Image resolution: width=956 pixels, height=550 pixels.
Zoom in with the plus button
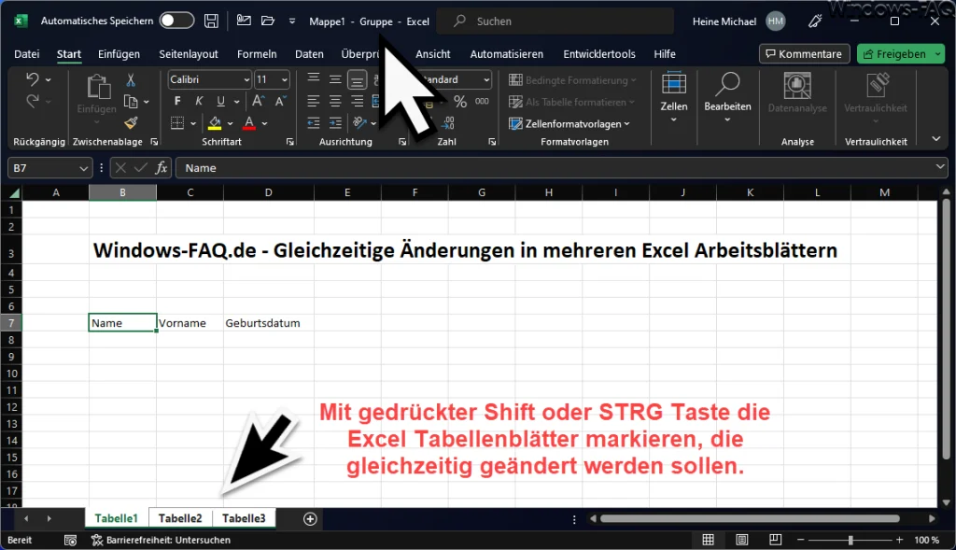pos(899,541)
